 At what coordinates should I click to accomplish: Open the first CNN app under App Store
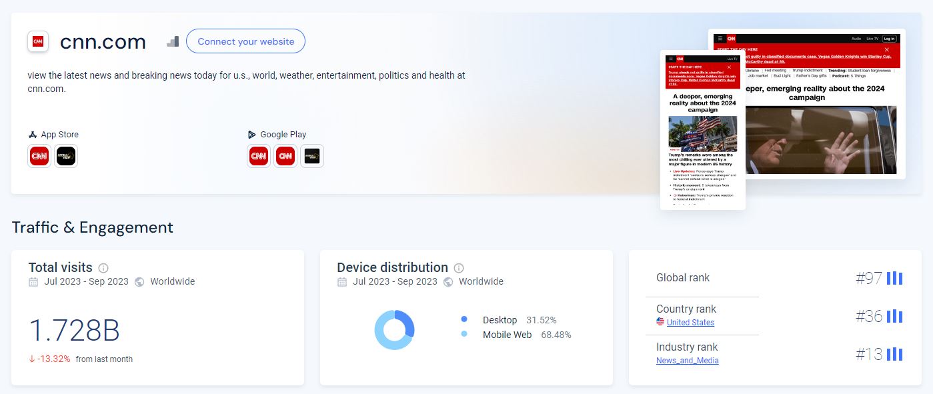coord(39,156)
